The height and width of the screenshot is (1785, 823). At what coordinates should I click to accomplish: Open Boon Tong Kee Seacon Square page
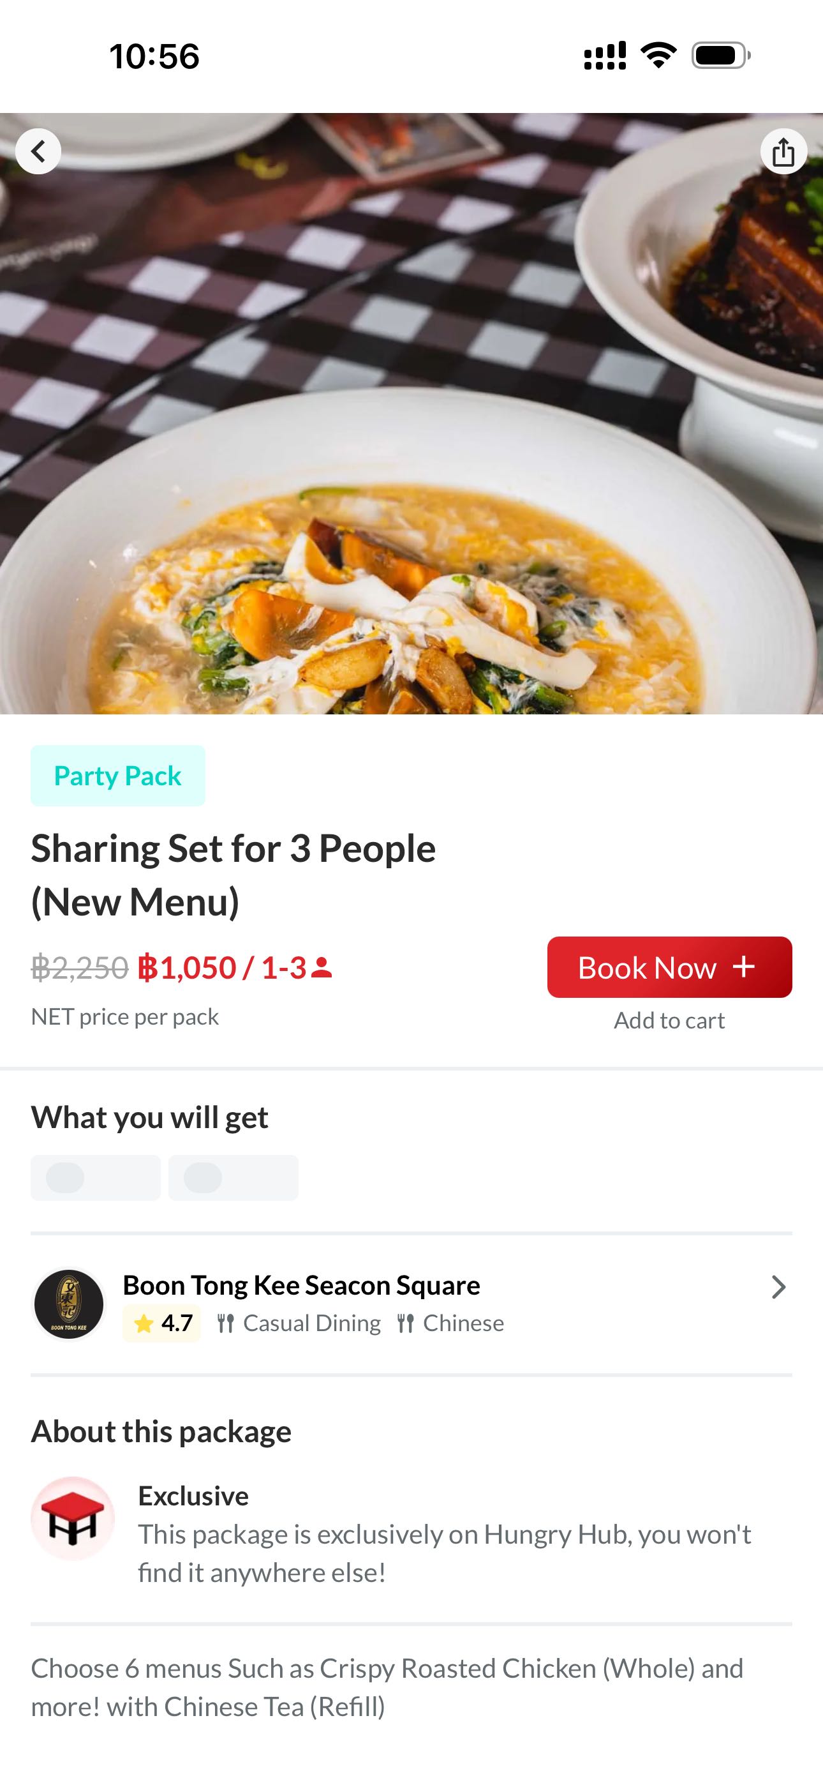(301, 1285)
